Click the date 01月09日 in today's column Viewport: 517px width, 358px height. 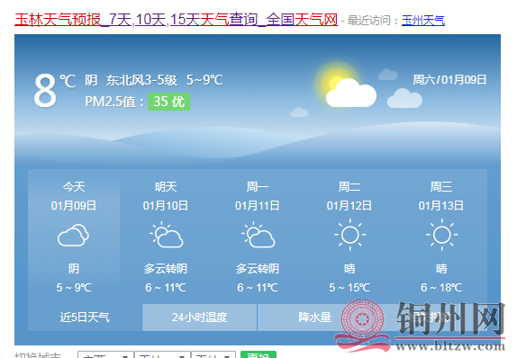tap(74, 206)
